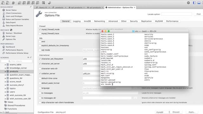The height and width of the screenshot is (114, 203).
Task: Switch to the Logging options tab
Action: [77, 21]
